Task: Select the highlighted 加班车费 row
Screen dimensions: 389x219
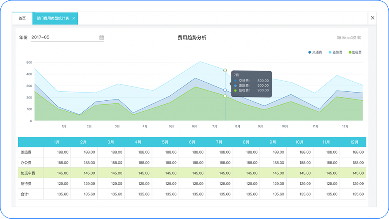Action: [x=192, y=173]
